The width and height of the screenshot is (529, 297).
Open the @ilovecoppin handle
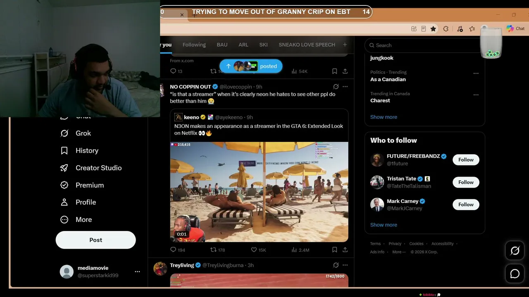click(x=236, y=87)
